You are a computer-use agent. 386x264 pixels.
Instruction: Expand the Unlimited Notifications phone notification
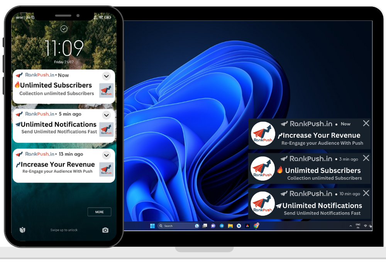click(106, 115)
